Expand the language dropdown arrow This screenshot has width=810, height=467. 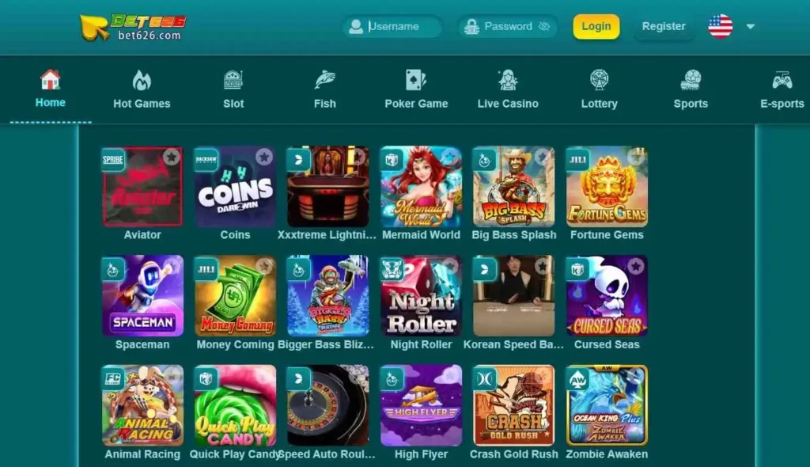pos(751,26)
